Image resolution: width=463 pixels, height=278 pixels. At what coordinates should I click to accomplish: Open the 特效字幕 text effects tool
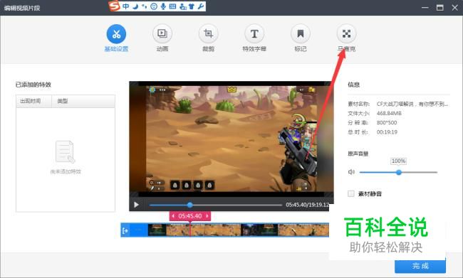(254, 34)
